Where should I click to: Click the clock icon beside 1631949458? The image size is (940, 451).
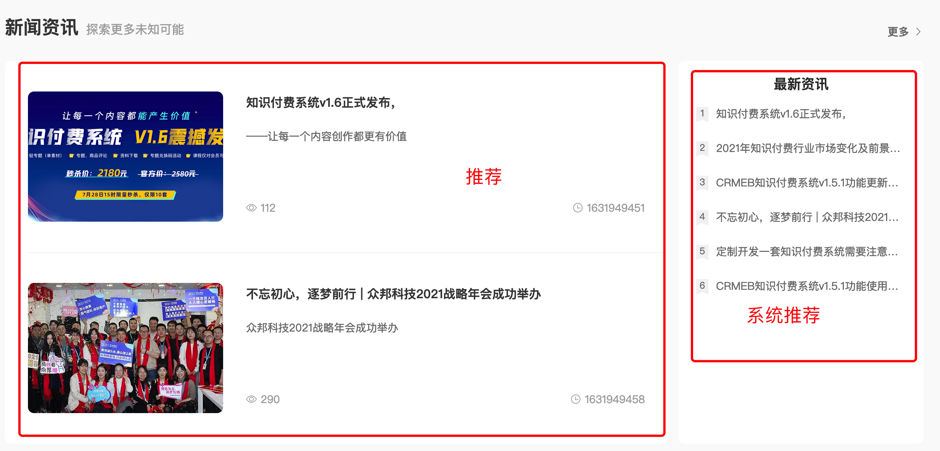click(576, 399)
